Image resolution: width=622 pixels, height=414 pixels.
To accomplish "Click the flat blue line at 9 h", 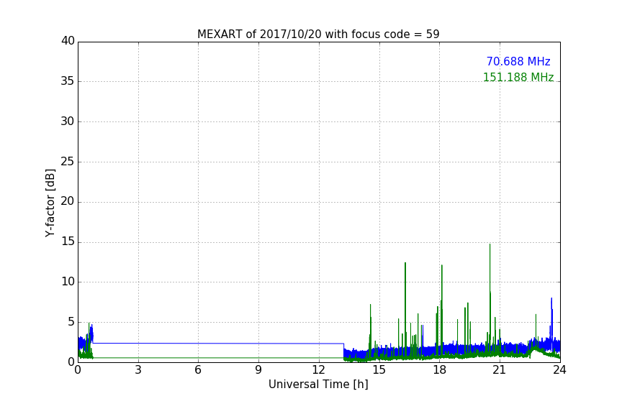I will pyautogui.click(x=258, y=344).
